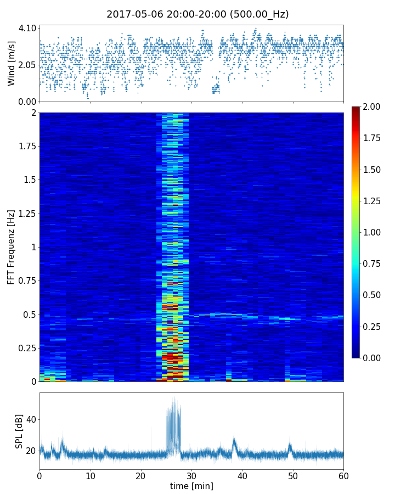Viewport: 395px width, 494px height.
Task: Click the 50 minute tick on the time axis
Action: [x=293, y=475]
